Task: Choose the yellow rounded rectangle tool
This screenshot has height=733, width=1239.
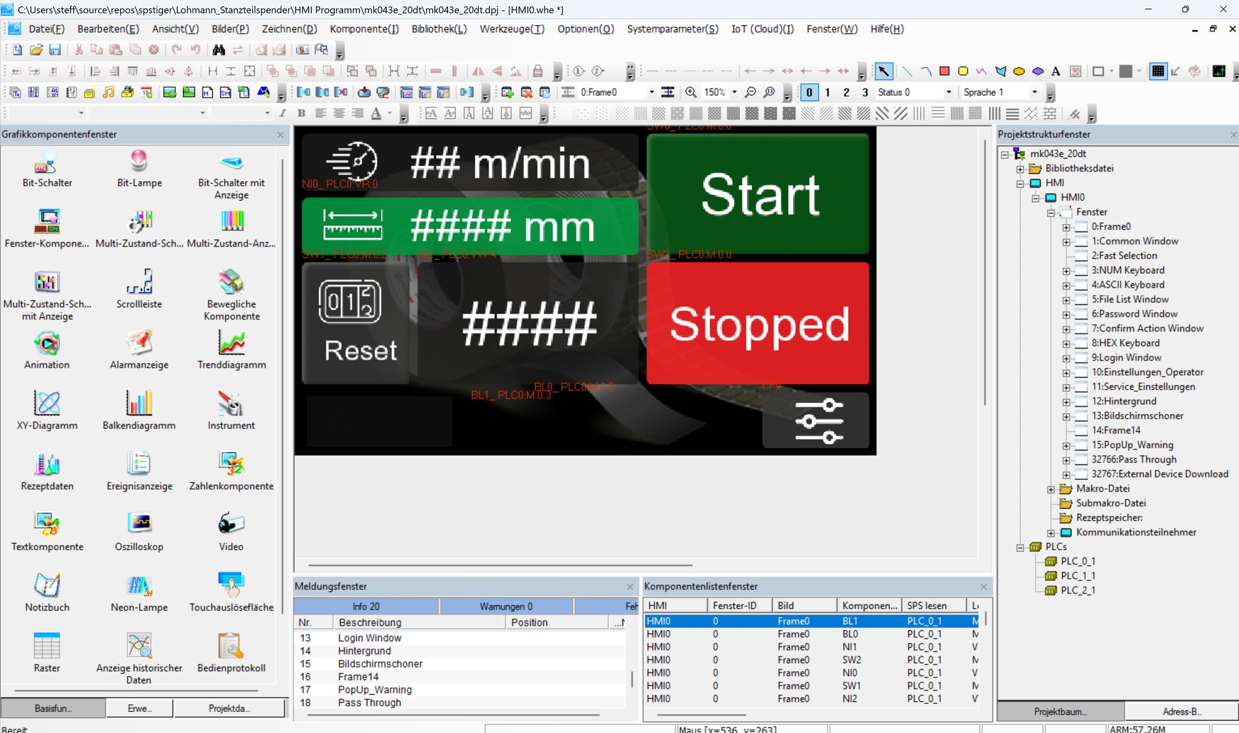Action: [963, 71]
